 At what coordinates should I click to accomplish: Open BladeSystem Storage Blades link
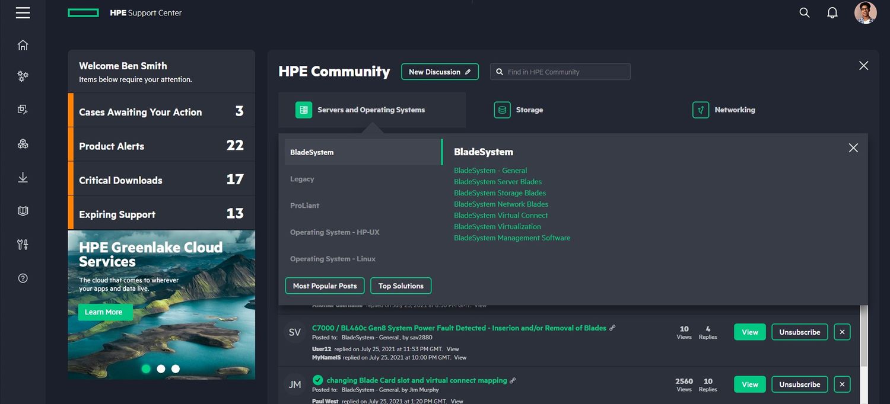tap(500, 193)
